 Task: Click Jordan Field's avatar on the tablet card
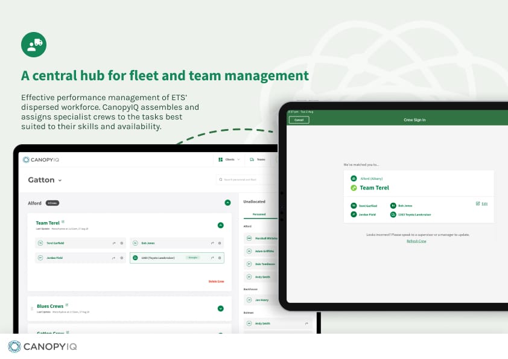tap(354, 214)
